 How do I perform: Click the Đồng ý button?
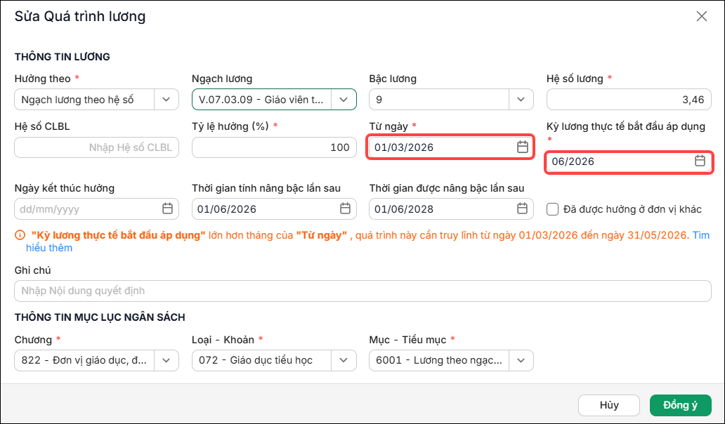[680, 405]
